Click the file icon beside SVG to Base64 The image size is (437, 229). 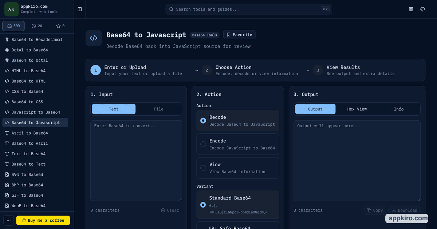pos(7,174)
